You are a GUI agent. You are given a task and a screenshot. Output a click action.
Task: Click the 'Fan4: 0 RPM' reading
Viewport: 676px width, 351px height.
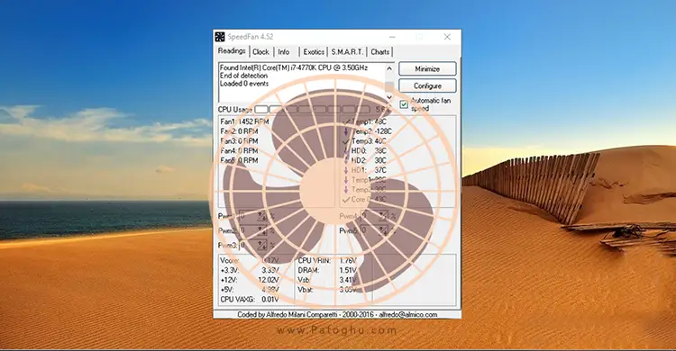(x=239, y=150)
